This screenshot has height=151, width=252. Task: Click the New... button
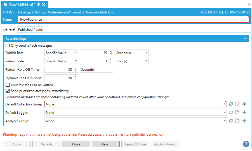(106, 144)
